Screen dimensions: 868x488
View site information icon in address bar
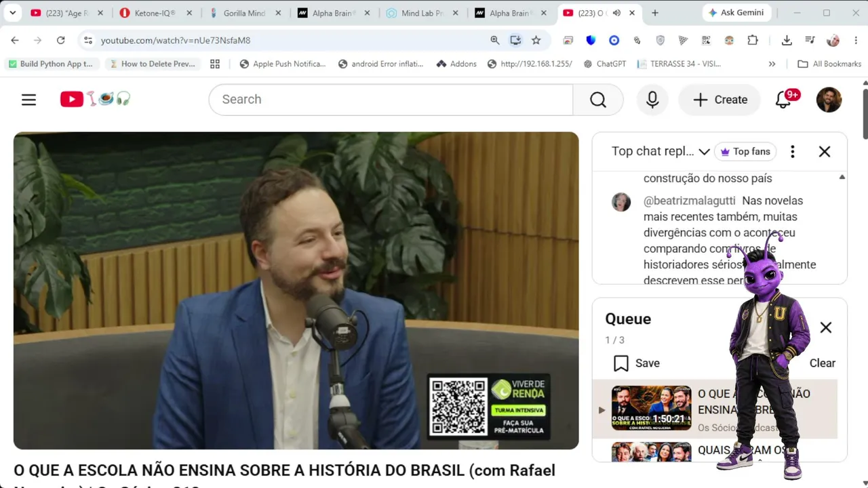(87, 41)
